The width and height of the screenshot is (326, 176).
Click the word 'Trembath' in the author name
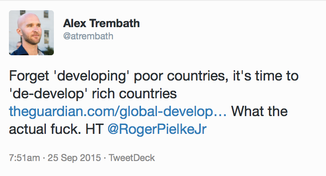coord(115,23)
